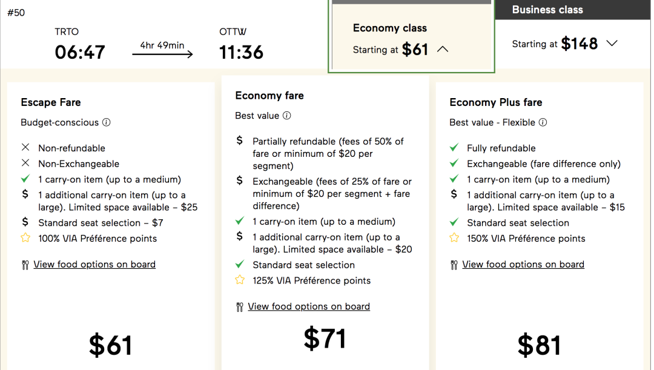The height and width of the screenshot is (370, 654).
Task: Open Economy Plus food options link
Action: pos(523,265)
